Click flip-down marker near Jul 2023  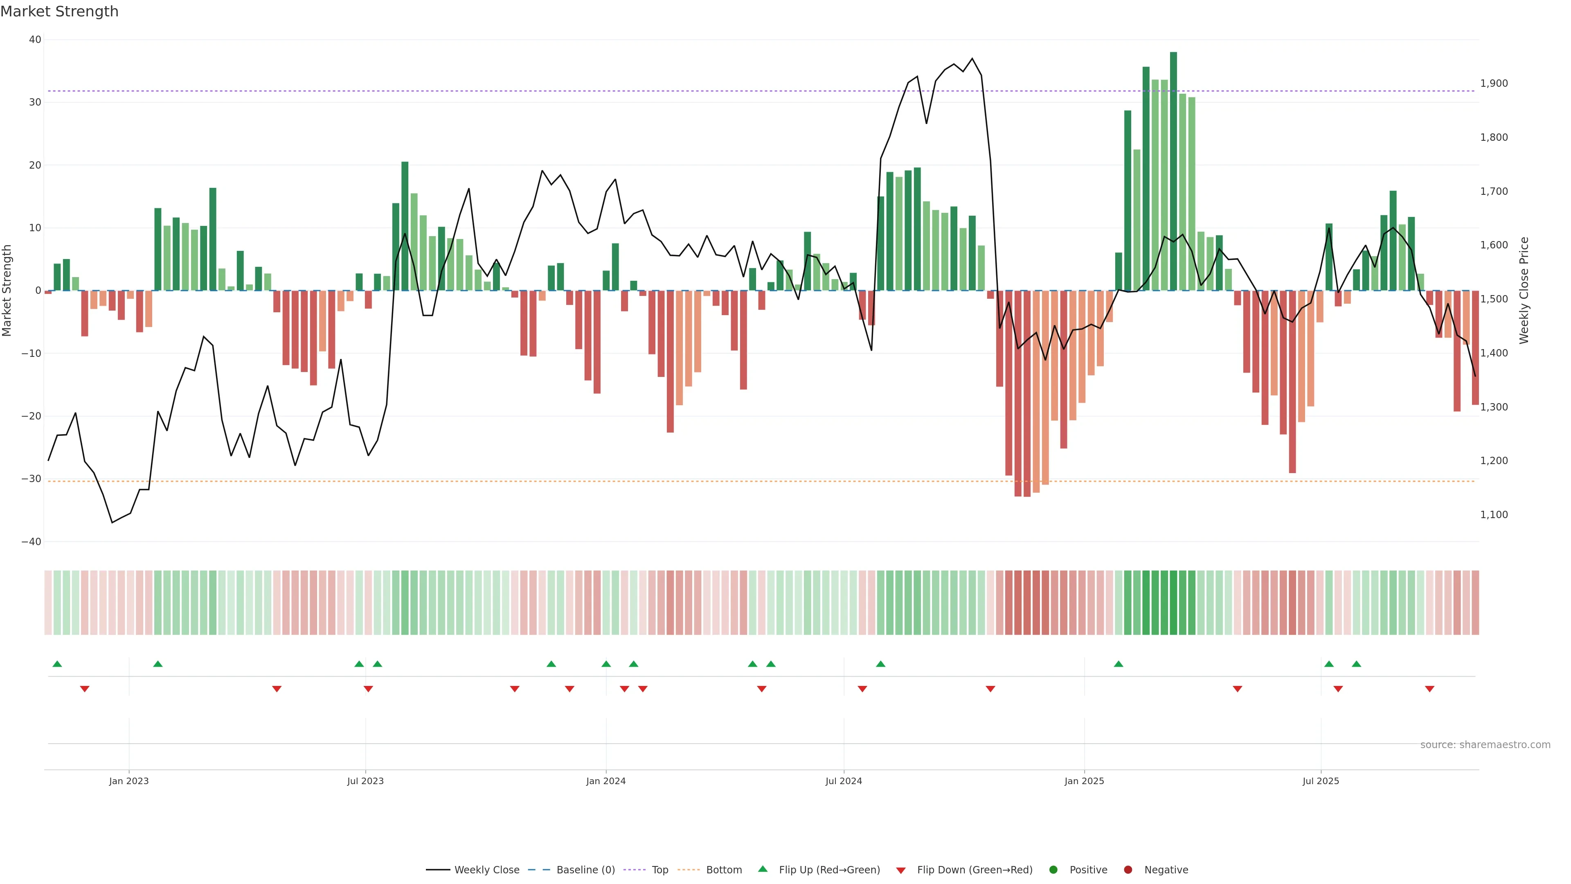(x=368, y=689)
